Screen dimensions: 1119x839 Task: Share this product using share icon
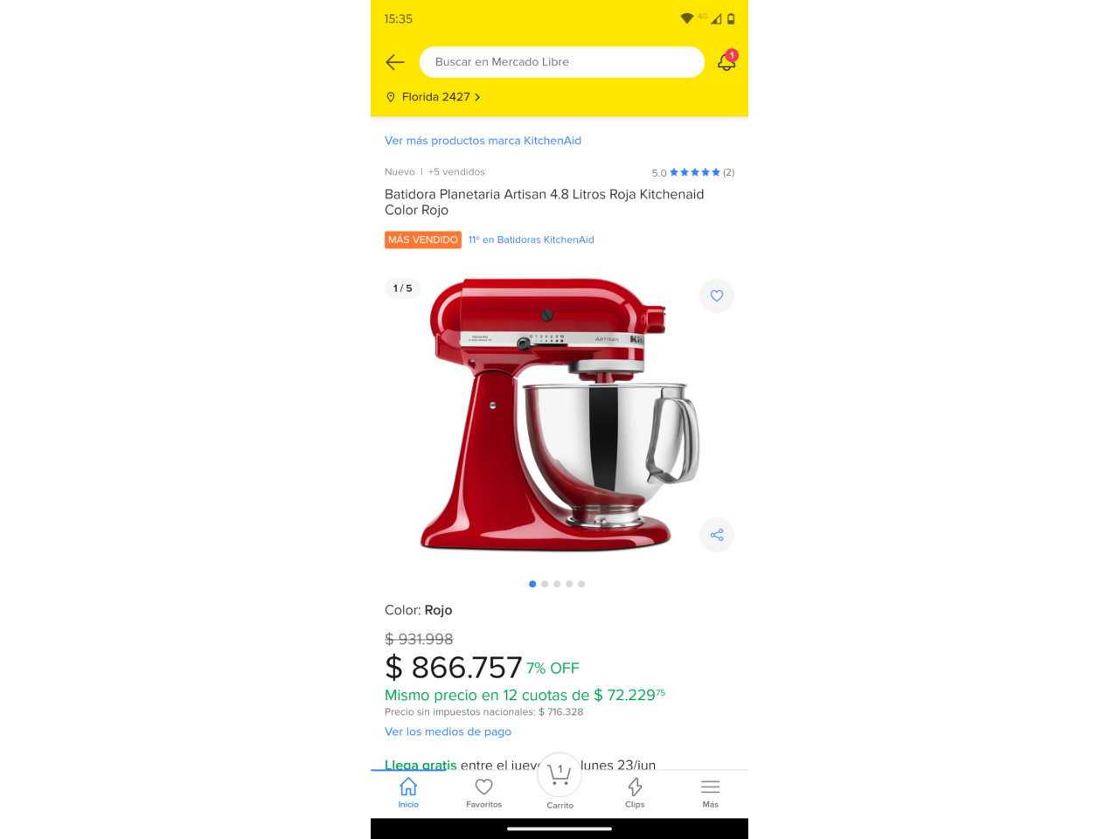(717, 535)
